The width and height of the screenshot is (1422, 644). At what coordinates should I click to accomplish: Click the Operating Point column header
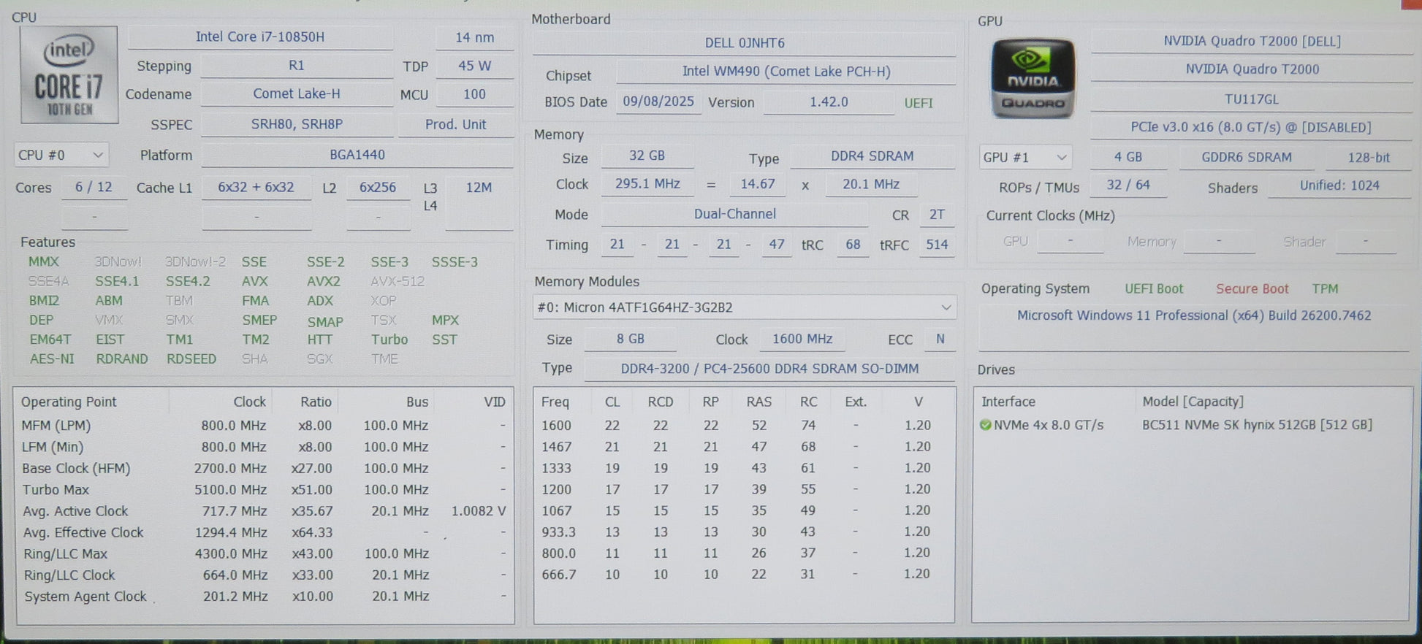tap(69, 402)
